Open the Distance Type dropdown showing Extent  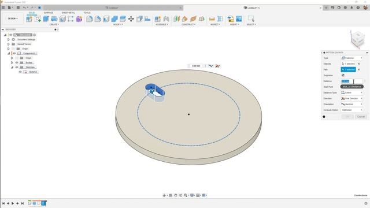(x=351, y=92)
